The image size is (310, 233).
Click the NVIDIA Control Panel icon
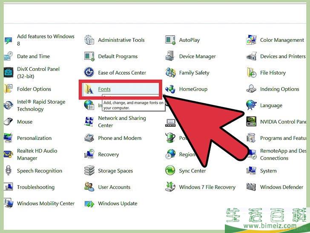pyautogui.click(x=251, y=122)
